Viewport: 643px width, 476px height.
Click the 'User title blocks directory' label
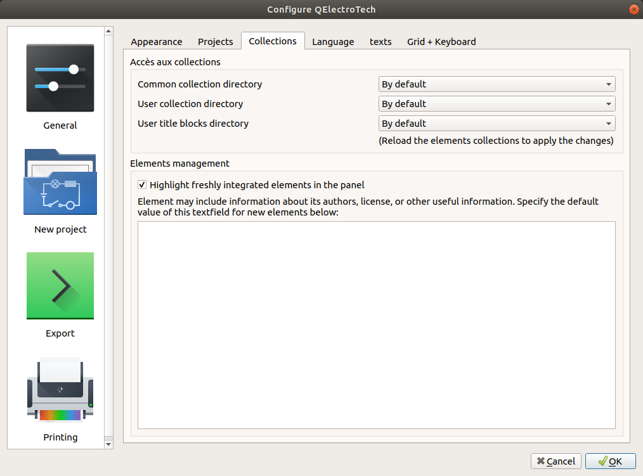click(x=193, y=124)
